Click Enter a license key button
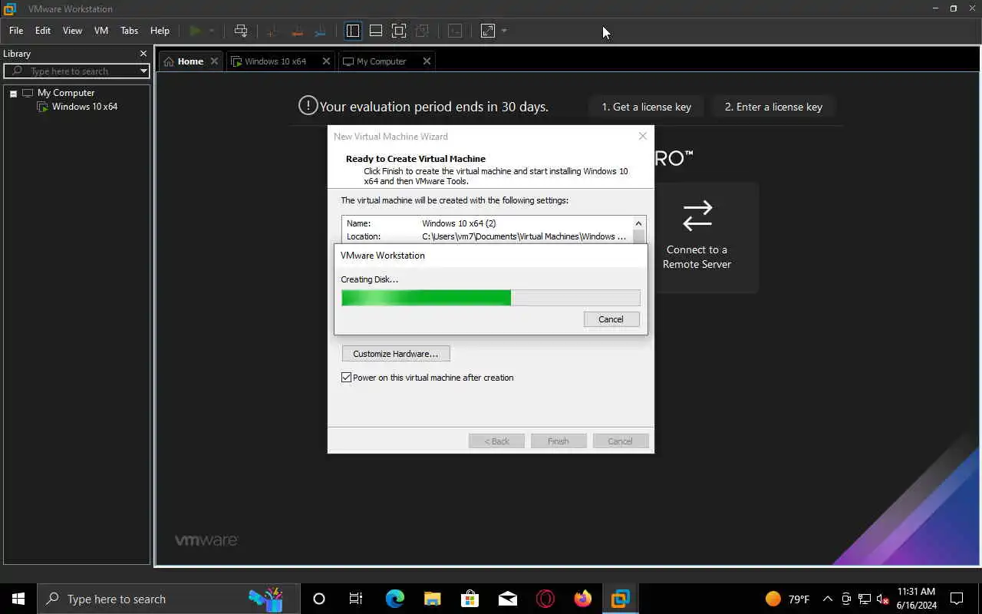 [x=773, y=107]
